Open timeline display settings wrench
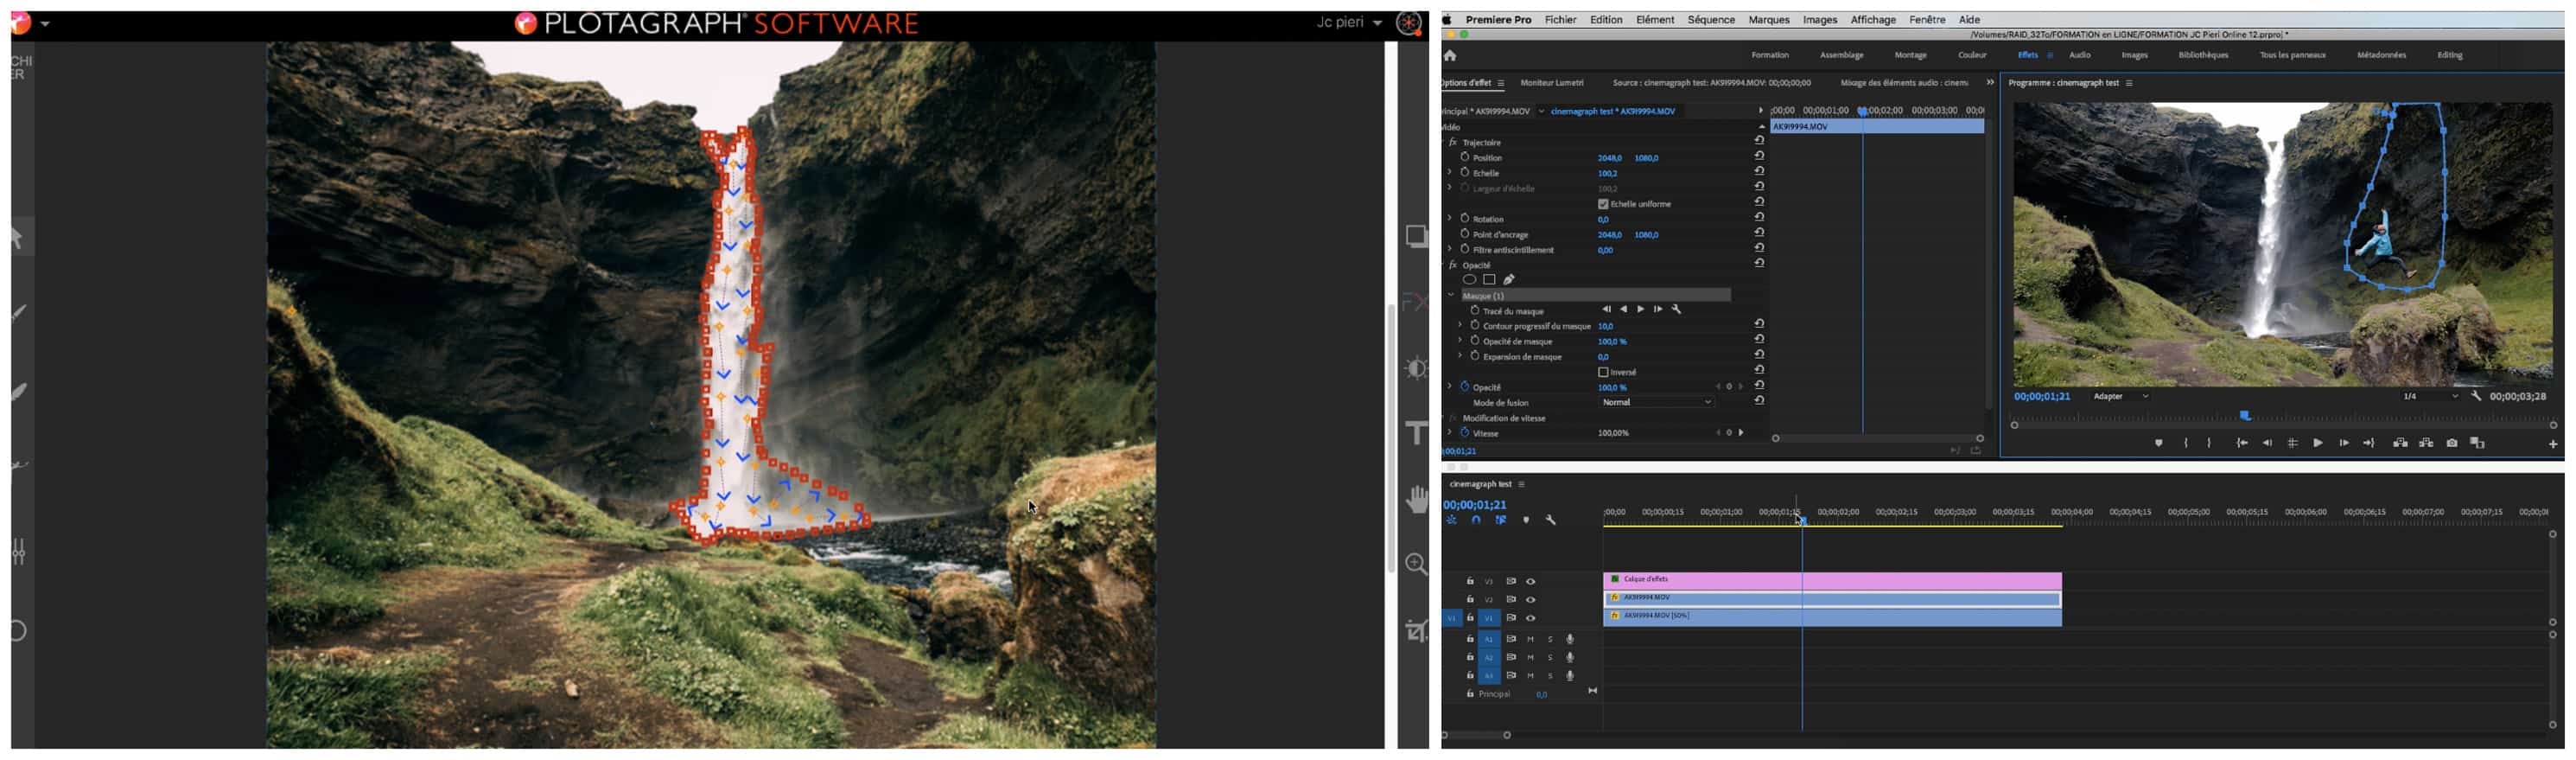The height and width of the screenshot is (760, 2576). pyautogui.click(x=1551, y=520)
